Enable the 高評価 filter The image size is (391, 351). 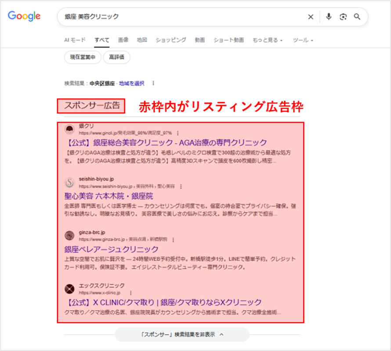pyautogui.click(x=116, y=57)
